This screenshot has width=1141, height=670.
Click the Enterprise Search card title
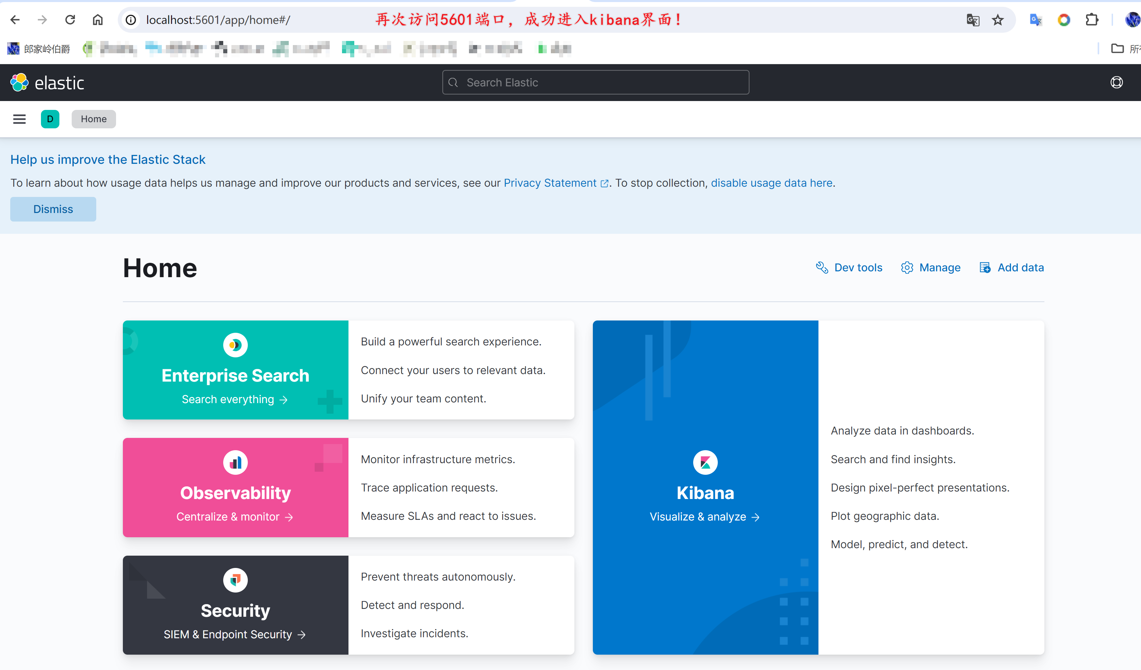coord(236,376)
